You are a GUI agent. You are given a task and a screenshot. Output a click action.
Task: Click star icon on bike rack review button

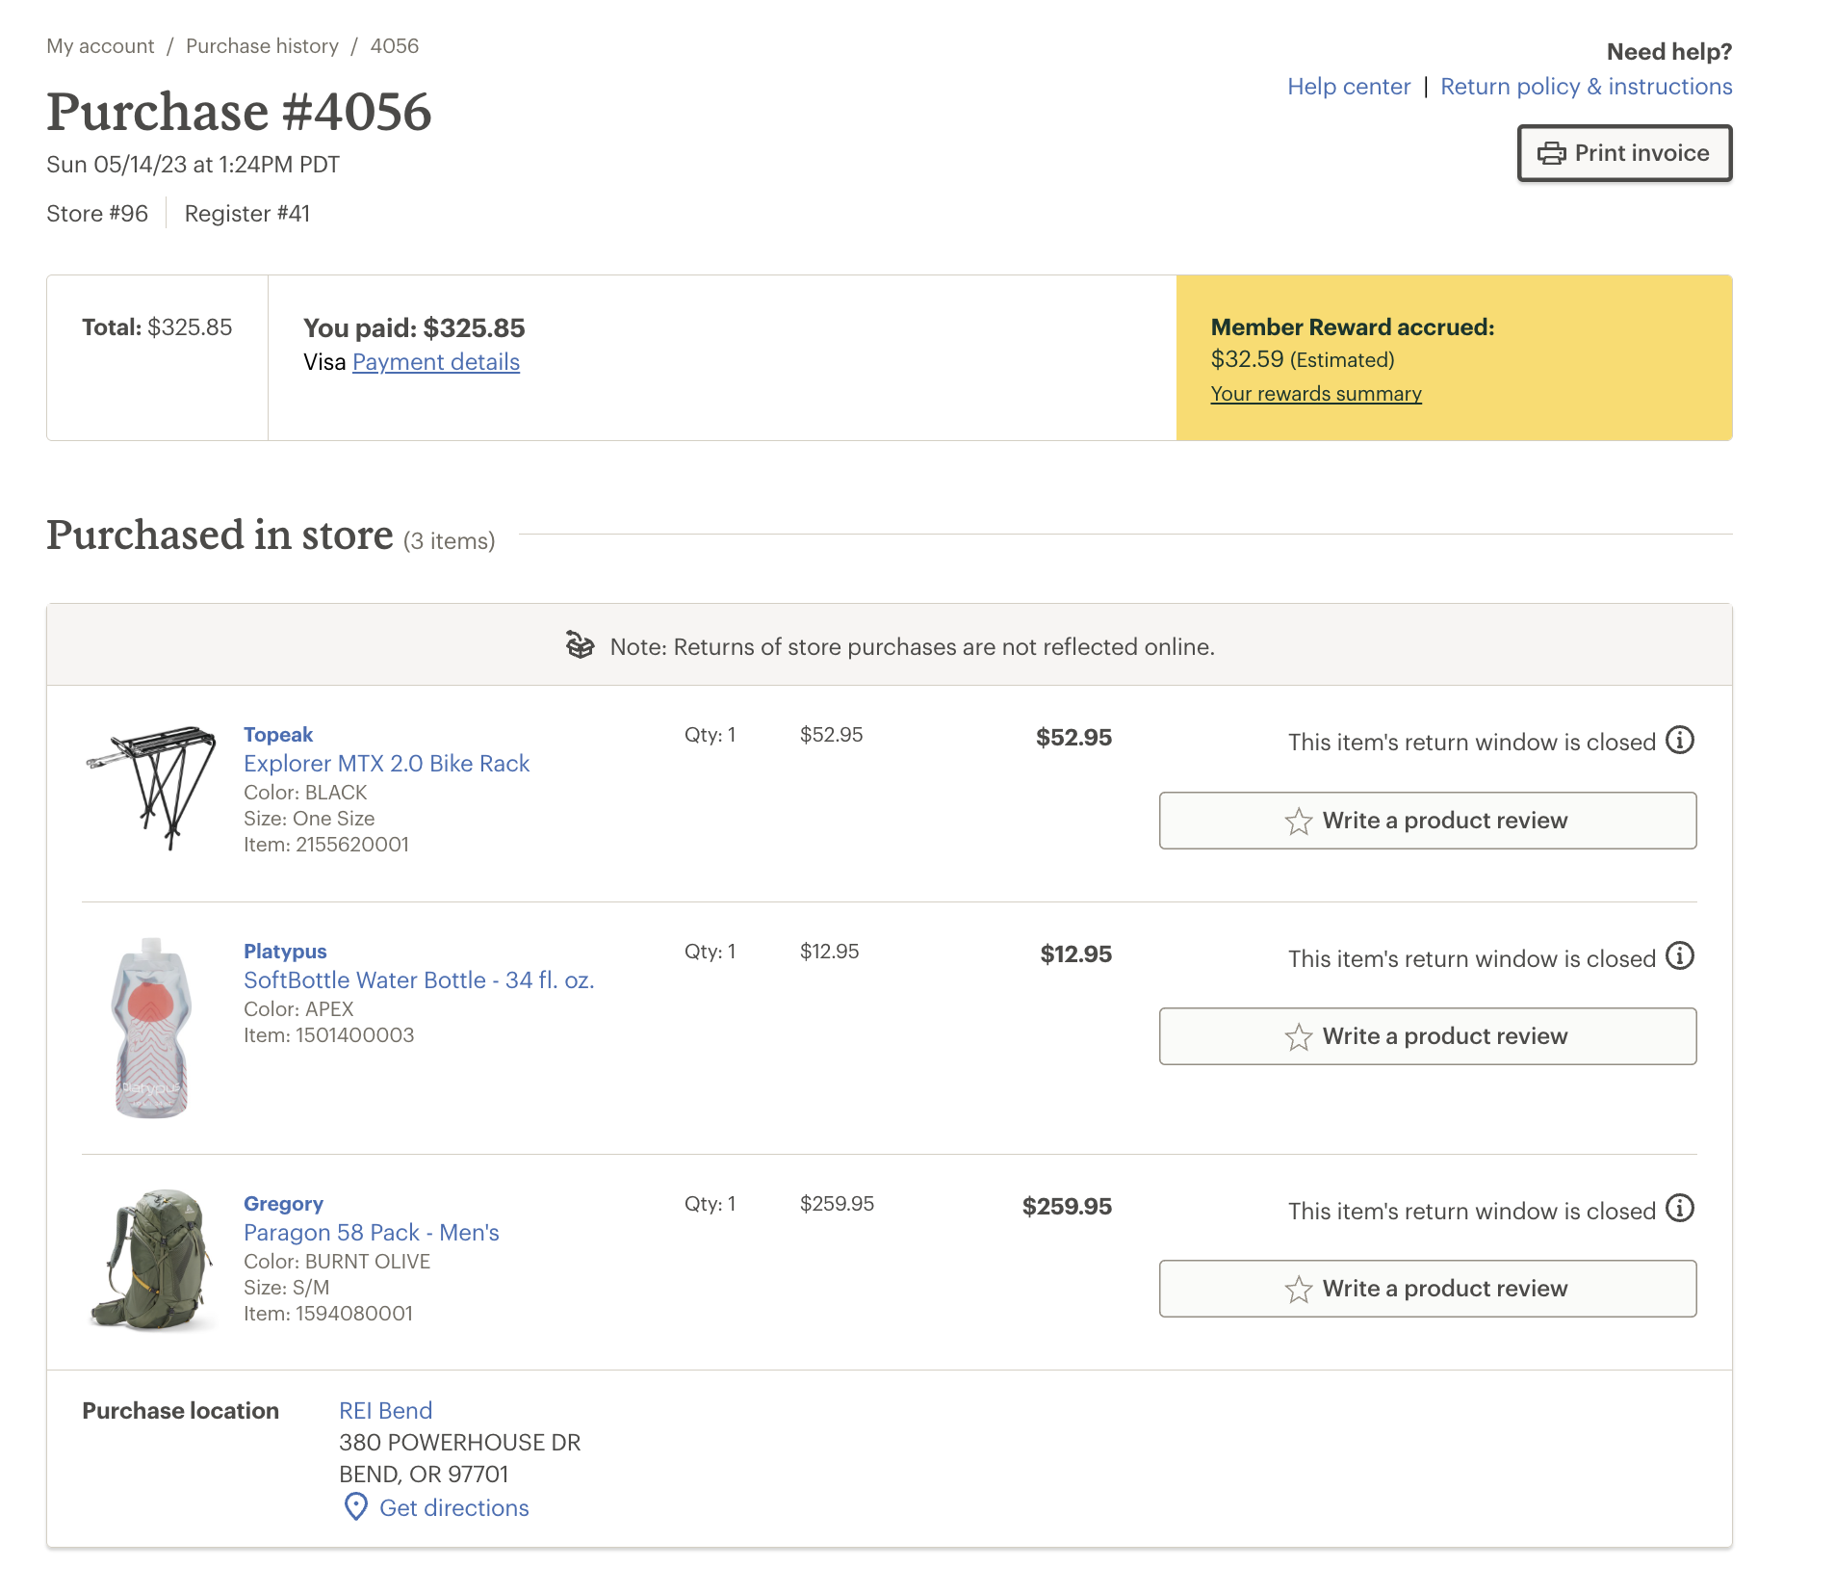(1299, 822)
